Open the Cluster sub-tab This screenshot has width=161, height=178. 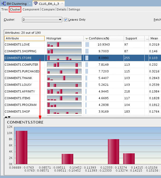click(x=15, y=9)
